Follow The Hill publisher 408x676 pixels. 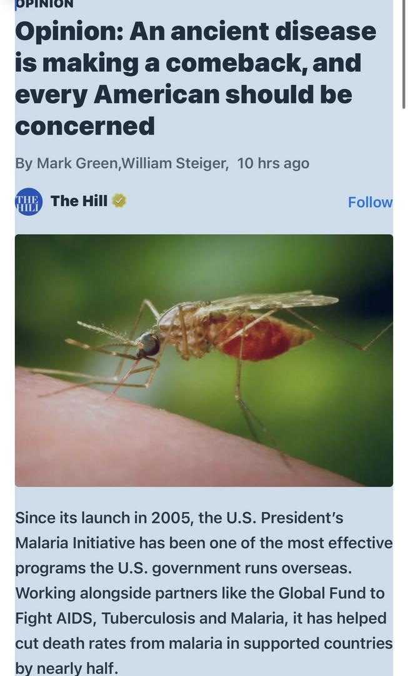[x=370, y=202]
